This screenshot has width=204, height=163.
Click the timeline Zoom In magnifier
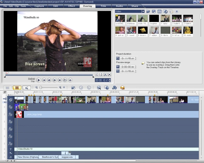[60, 88]
